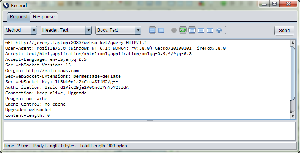This screenshot has width=300, height=153.
Task: Switch to the Response tab
Action: [x=44, y=17]
